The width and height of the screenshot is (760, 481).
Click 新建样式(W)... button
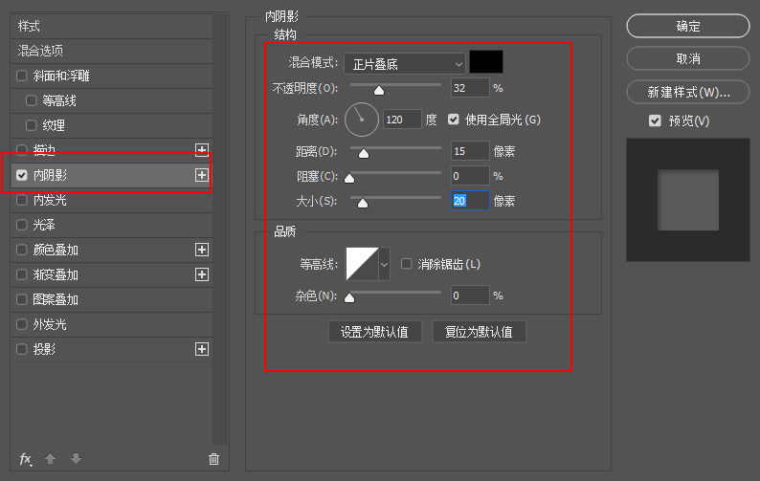(x=688, y=92)
